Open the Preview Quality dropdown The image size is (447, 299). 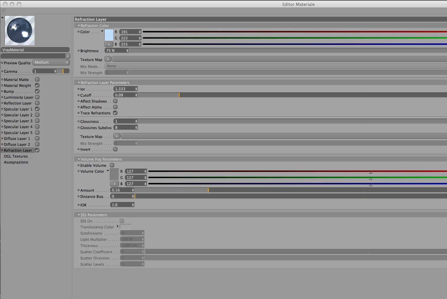[51, 63]
